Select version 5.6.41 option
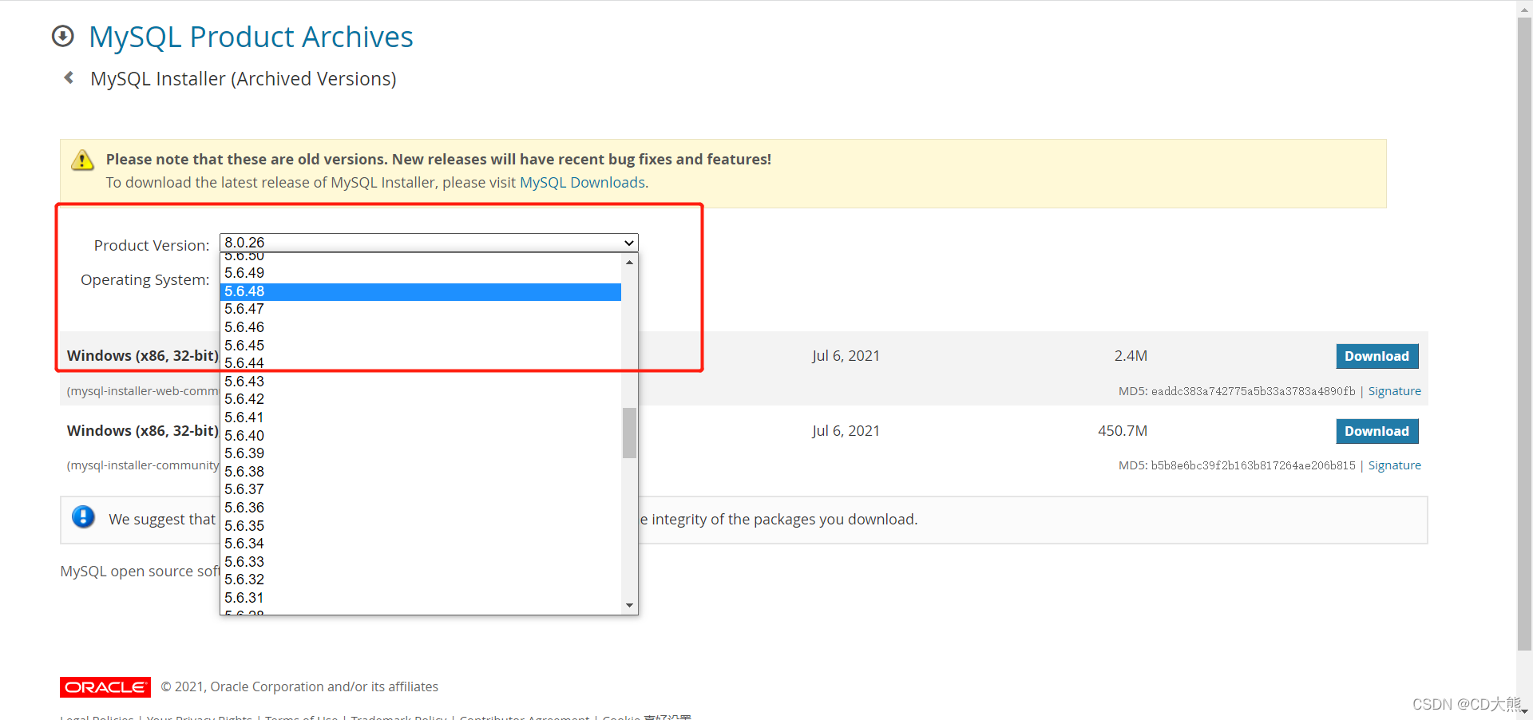The height and width of the screenshot is (720, 1533). [421, 417]
